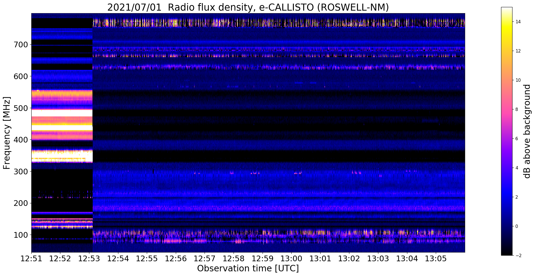Click the 200 frequency tick label

point(20,203)
